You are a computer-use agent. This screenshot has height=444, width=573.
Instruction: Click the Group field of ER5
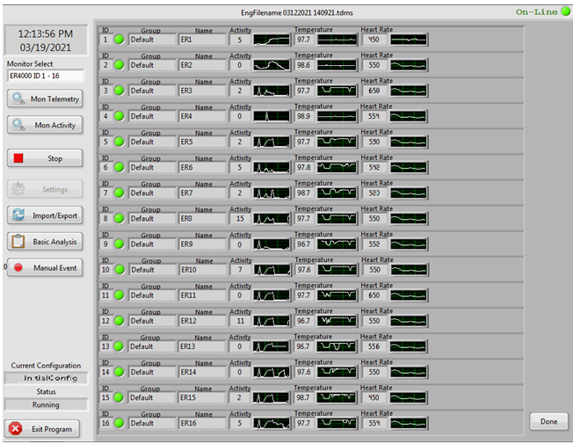click(x=152, y=142)
